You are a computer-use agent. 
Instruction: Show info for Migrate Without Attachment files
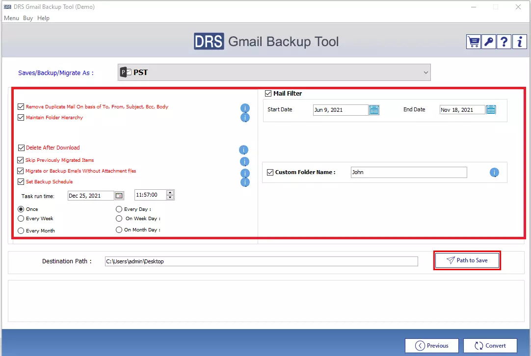pos(245,173)
